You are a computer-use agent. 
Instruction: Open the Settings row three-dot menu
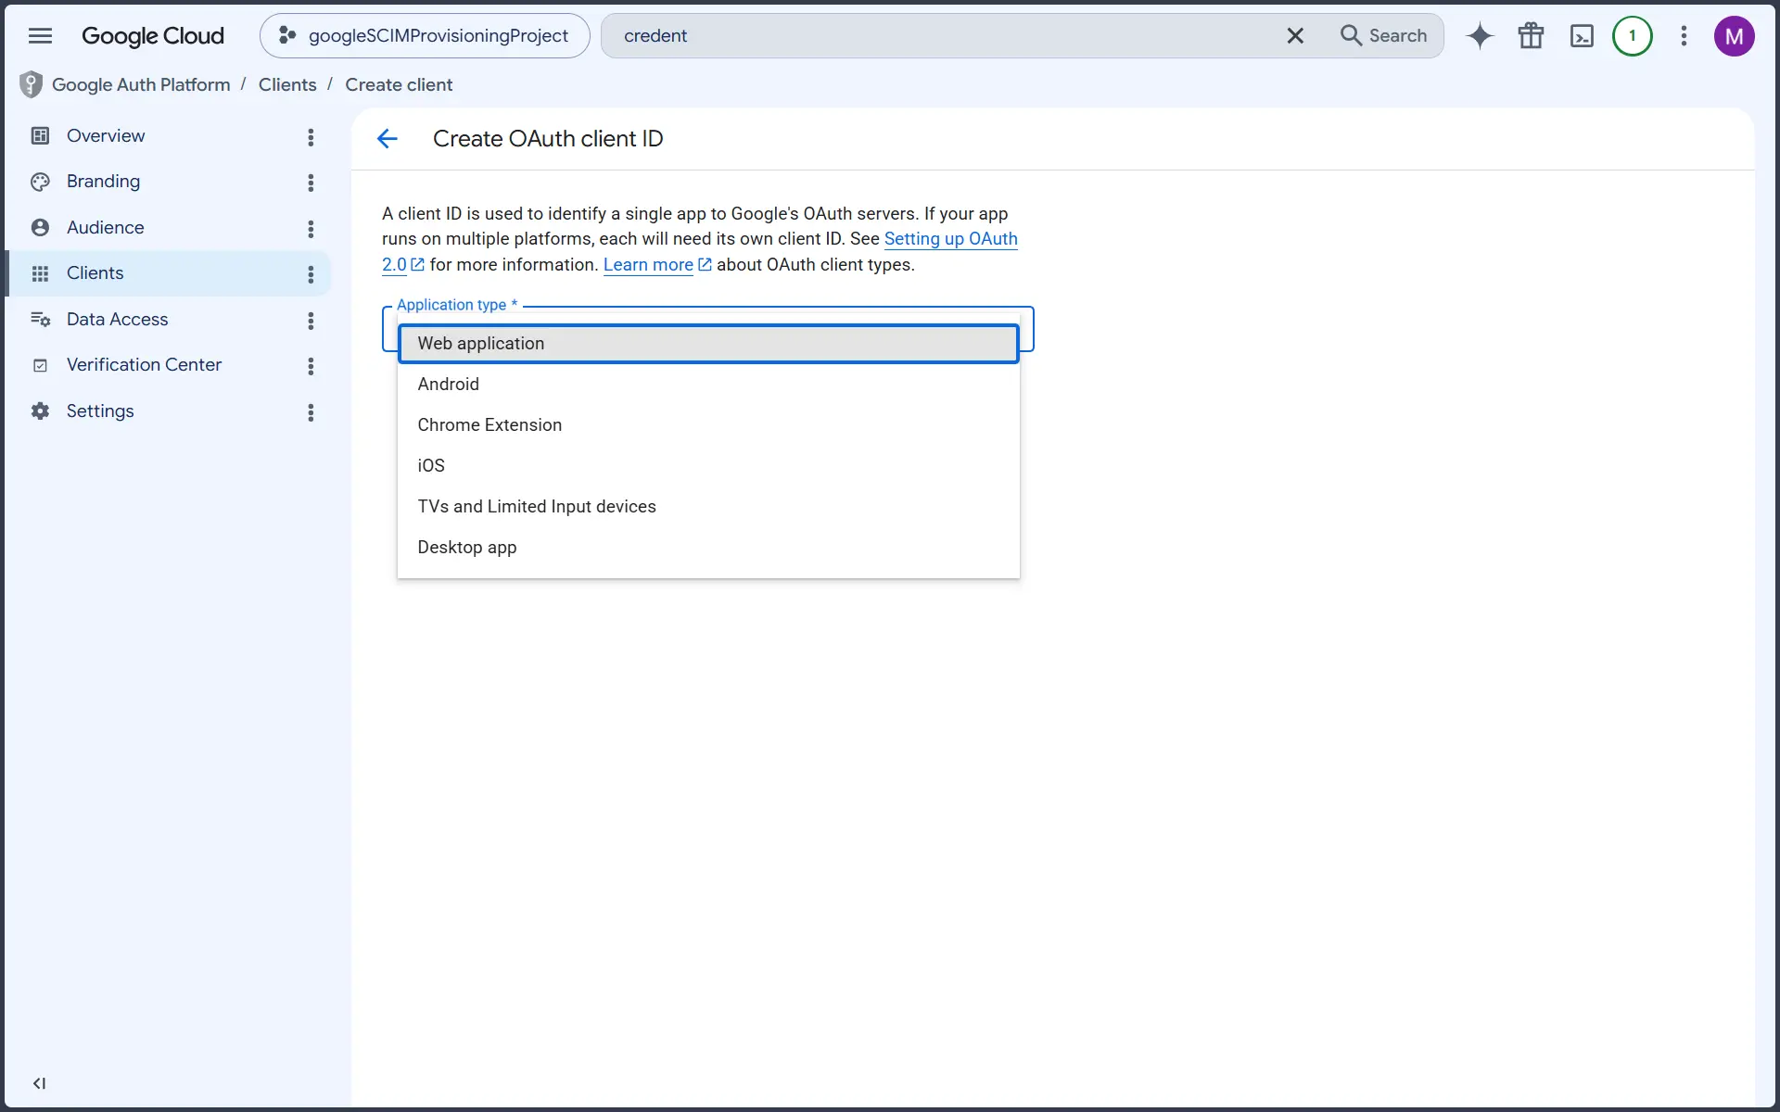click(311, 412)
